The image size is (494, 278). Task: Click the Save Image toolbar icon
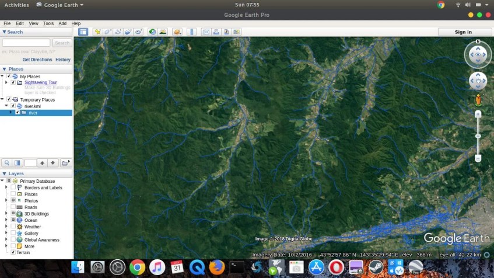(226, 32)
